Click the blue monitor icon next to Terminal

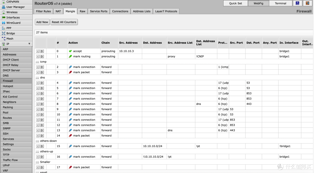298,3
